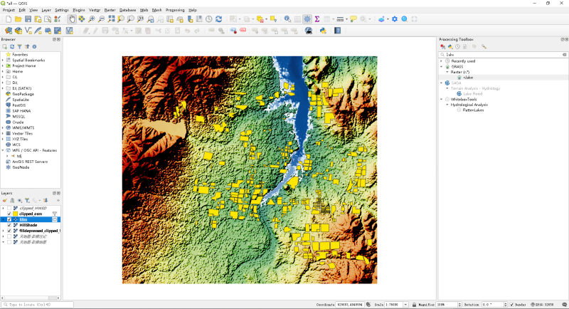Uncheck the clipped_osm layer checkbox

9,214
